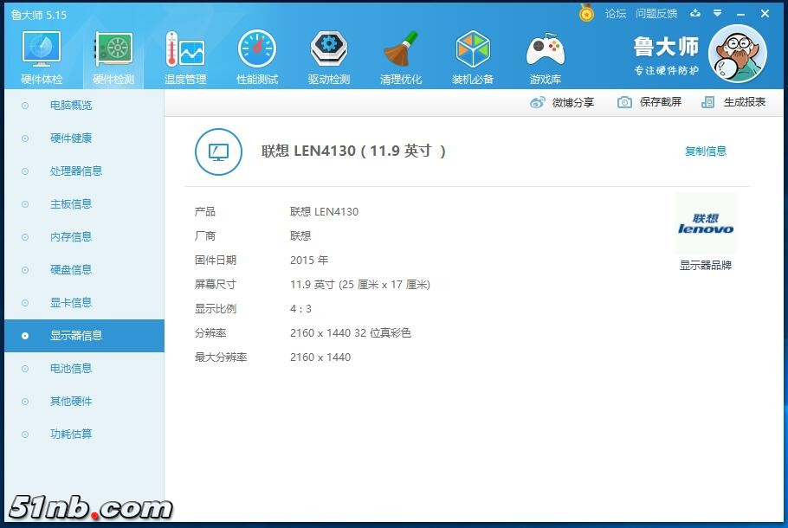Click the Lenovo monitor brand logo
788x528 pixels.
(707, 223)
